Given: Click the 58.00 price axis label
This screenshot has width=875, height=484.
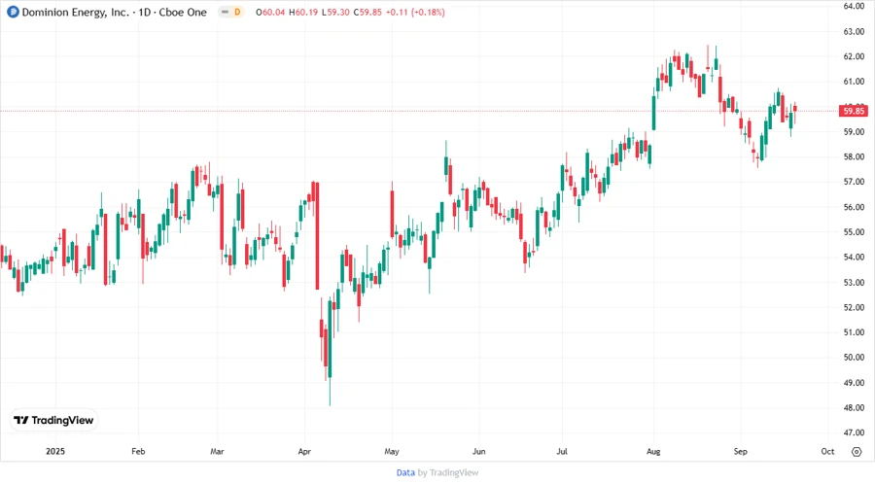Looking at the screenshot, I should pos(854,156).
